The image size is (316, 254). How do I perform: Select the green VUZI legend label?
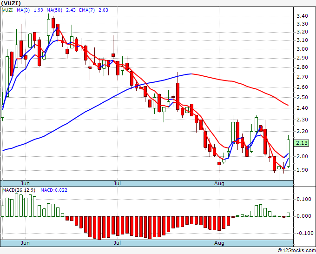tap(7, 10)
